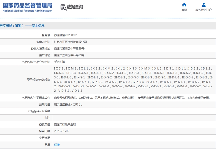Click the 备案号 row label
Viewport: 216px width, 151px height.
[46, 35]
